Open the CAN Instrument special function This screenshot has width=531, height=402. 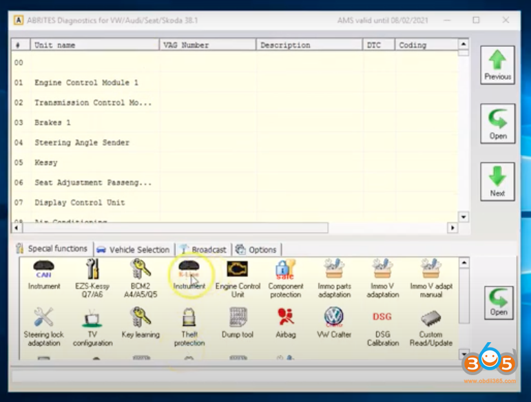[x=44, y=275]
